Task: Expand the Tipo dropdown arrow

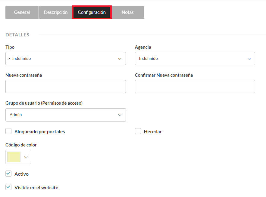Action: click(120, 59)
